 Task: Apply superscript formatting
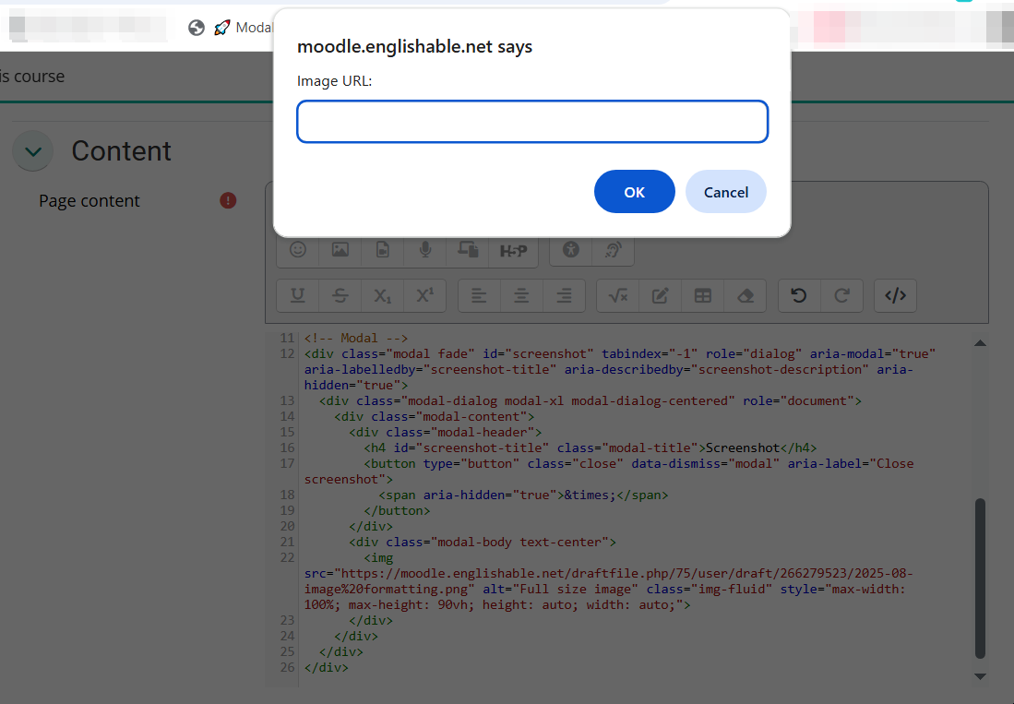click(x=424, y=295)
